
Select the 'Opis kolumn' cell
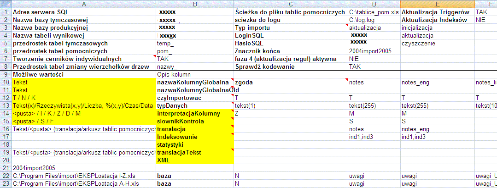195,75
